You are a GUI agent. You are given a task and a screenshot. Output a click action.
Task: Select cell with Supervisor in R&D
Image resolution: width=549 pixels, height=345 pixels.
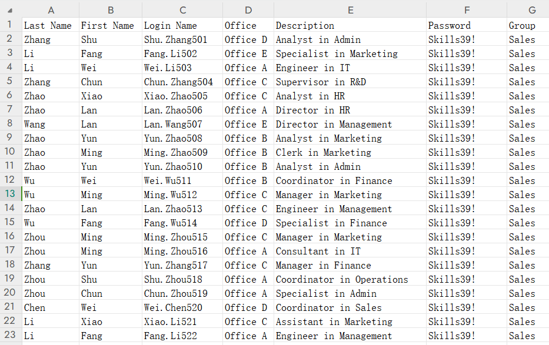click(350, 82)
